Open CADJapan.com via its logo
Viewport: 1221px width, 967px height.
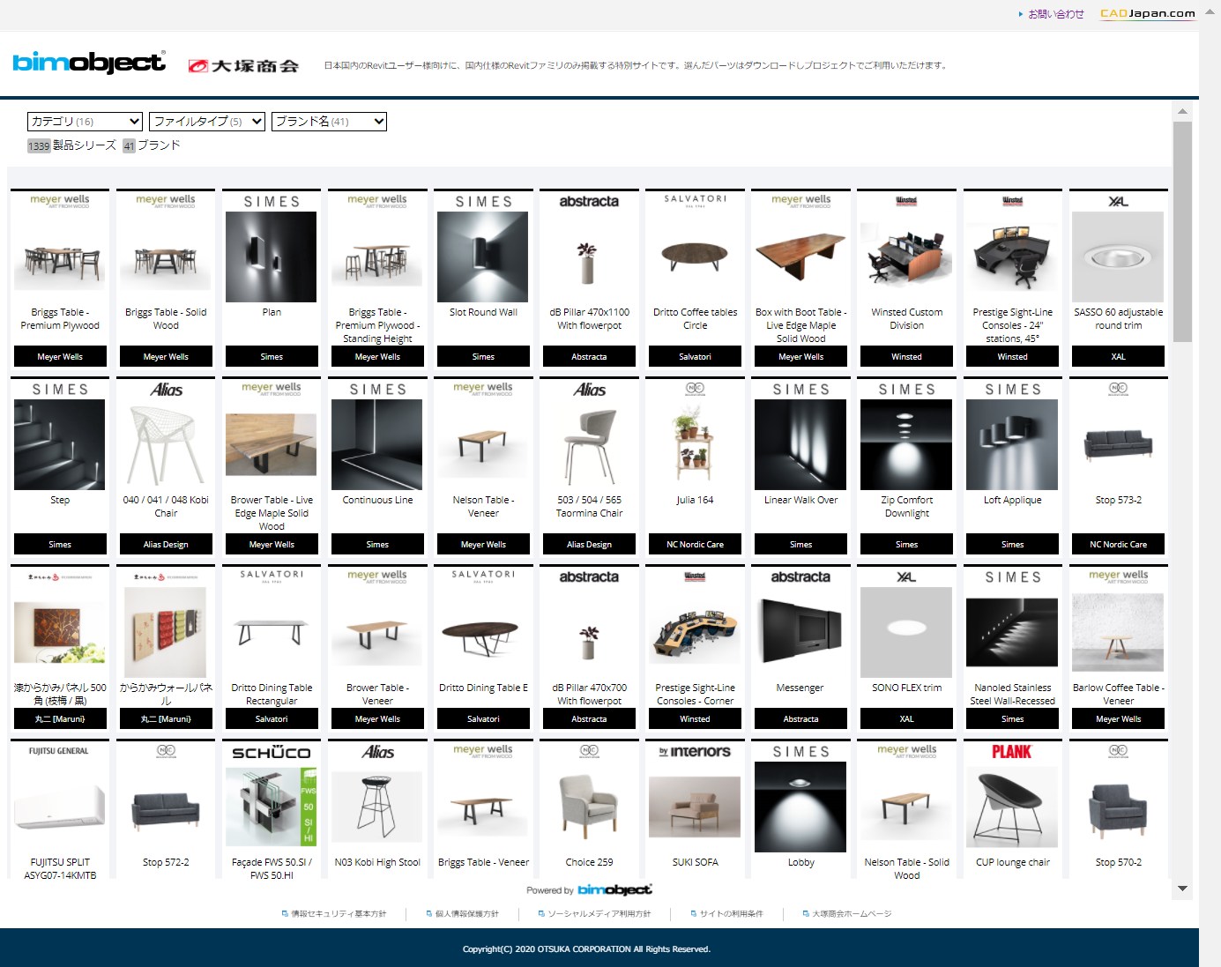pyautogui.click(x=1146, y=13)
